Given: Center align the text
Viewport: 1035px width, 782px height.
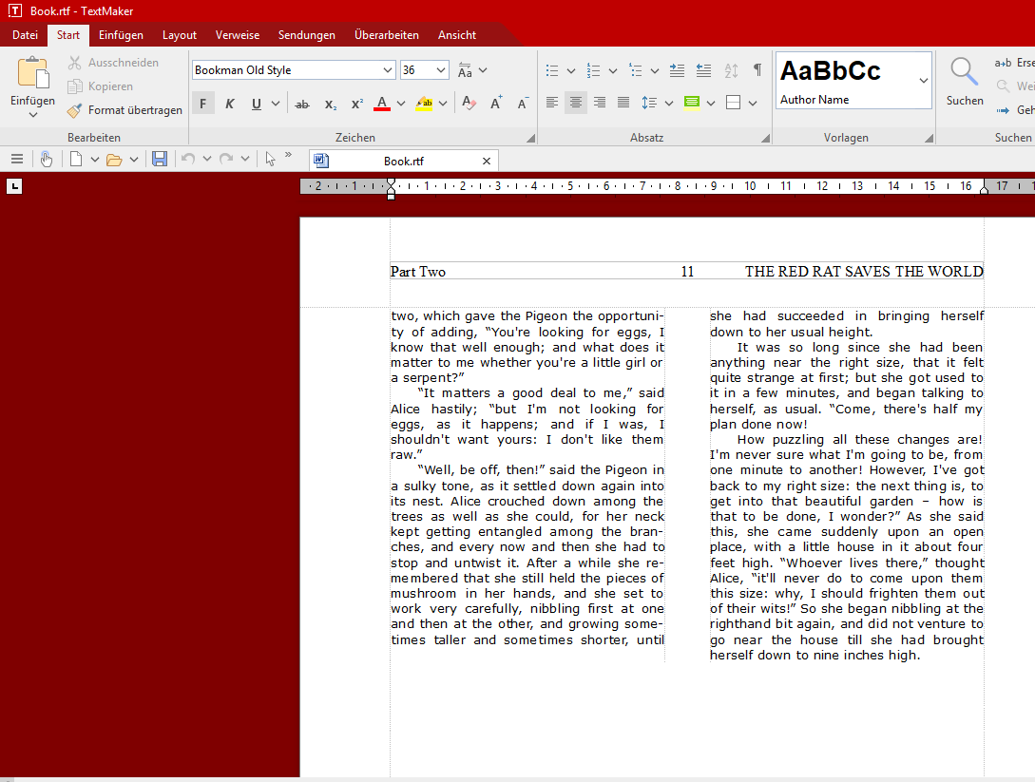Looking at the screenshot, I should coord(576,103).
